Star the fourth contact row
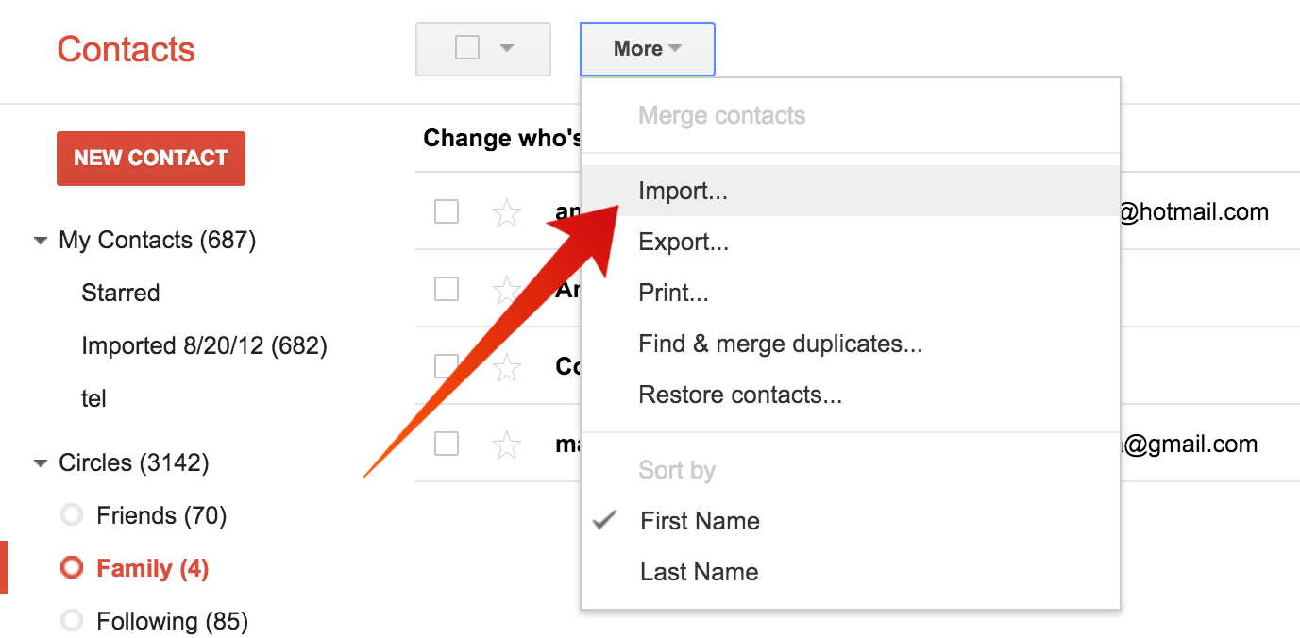This screenshot has width=1300, height=638. pos(507,445)
